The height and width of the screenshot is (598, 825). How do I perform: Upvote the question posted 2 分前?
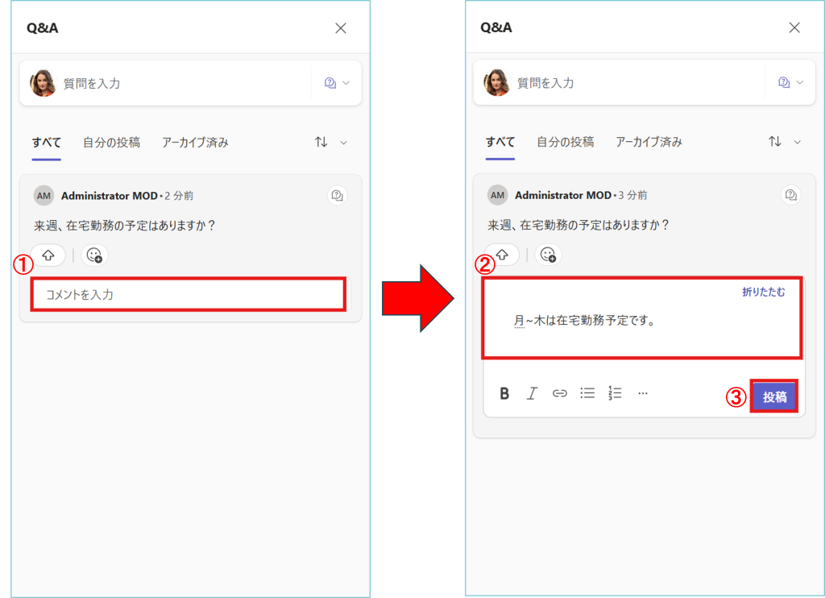[x=48, y=255]
